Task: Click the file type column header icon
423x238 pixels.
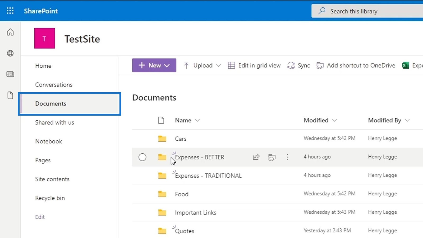Action: click(x=161, y=120)
